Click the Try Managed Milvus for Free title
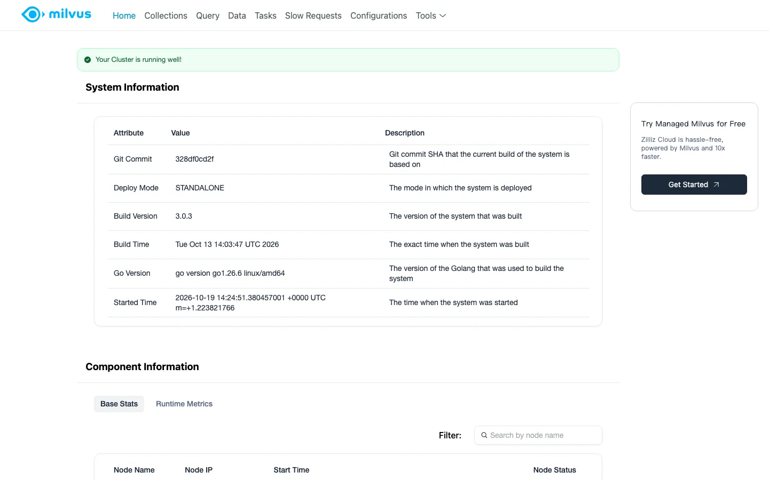This screenshot has width=769, height=480. pyautogui.click(x=693, y=124)
